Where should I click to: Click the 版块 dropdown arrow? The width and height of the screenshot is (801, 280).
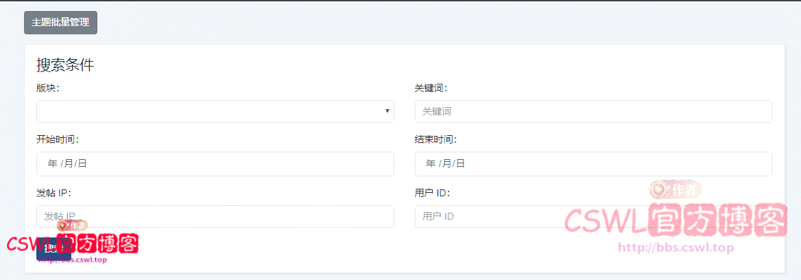click(387, 111)
